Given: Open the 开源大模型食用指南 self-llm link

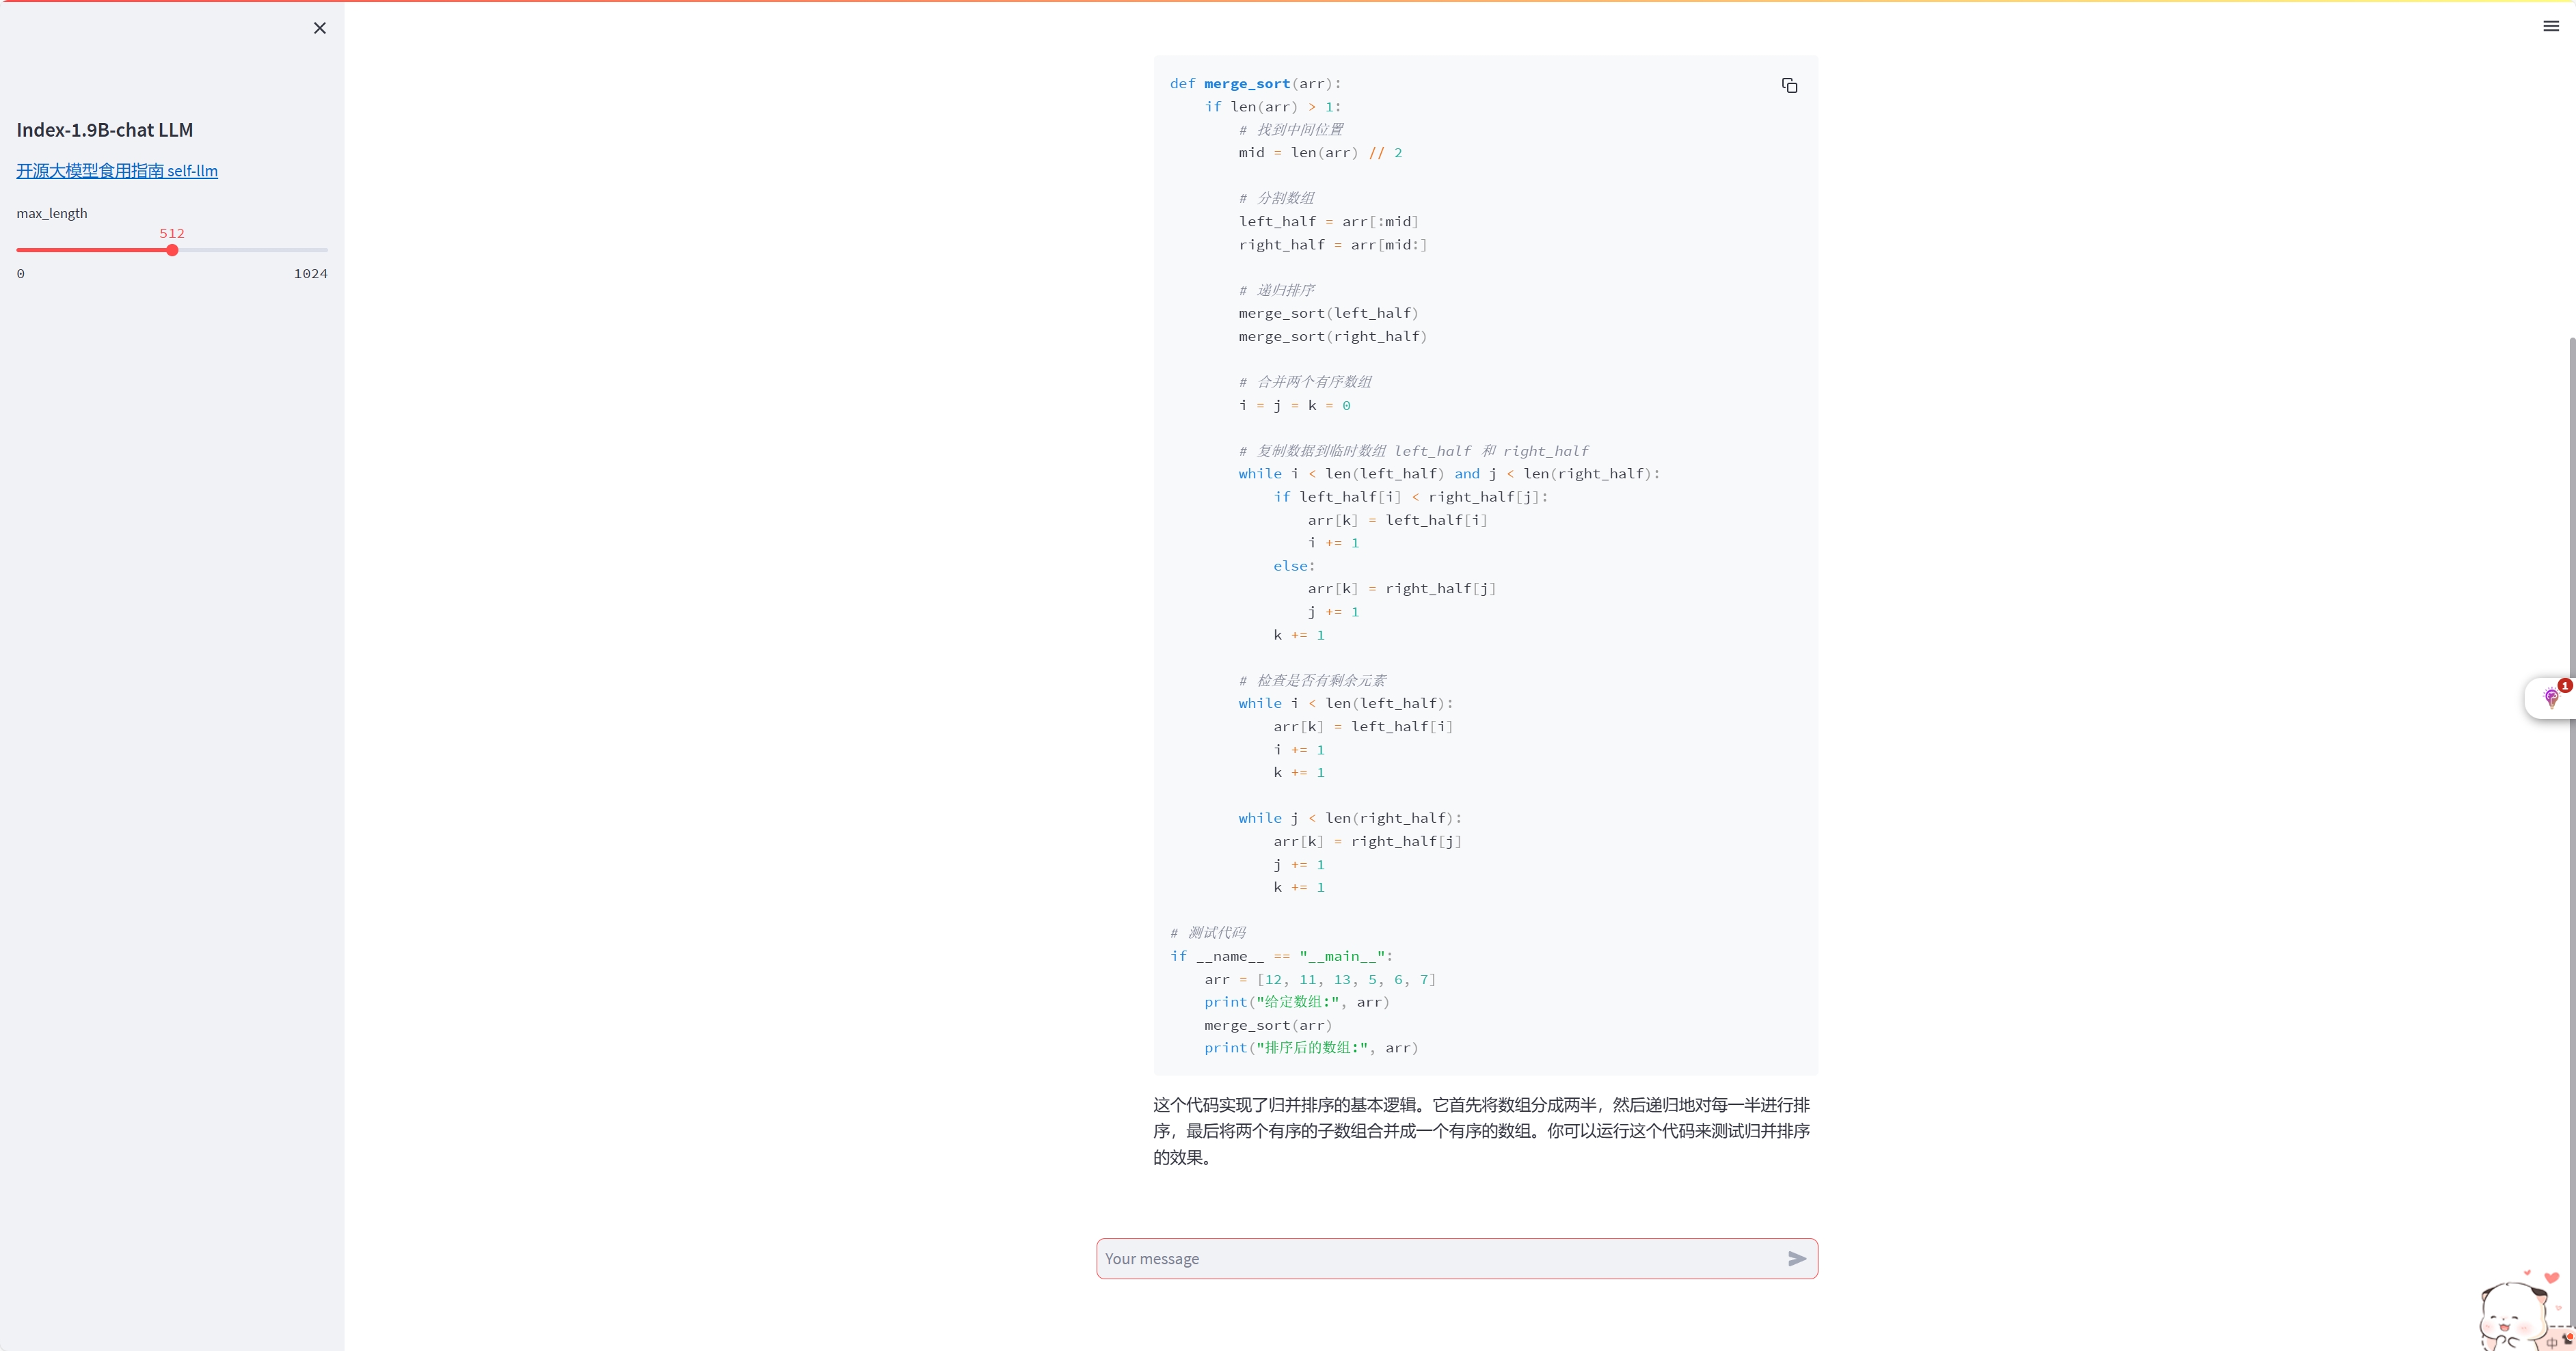Looking at the screenshot, I should coord(117,171).
